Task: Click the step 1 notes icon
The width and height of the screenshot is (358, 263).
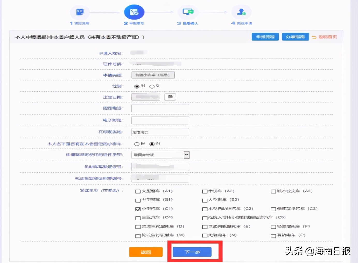Action: (x=80, y=12)
